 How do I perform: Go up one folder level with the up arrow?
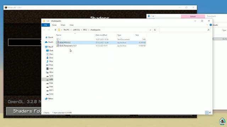point(55,30)
